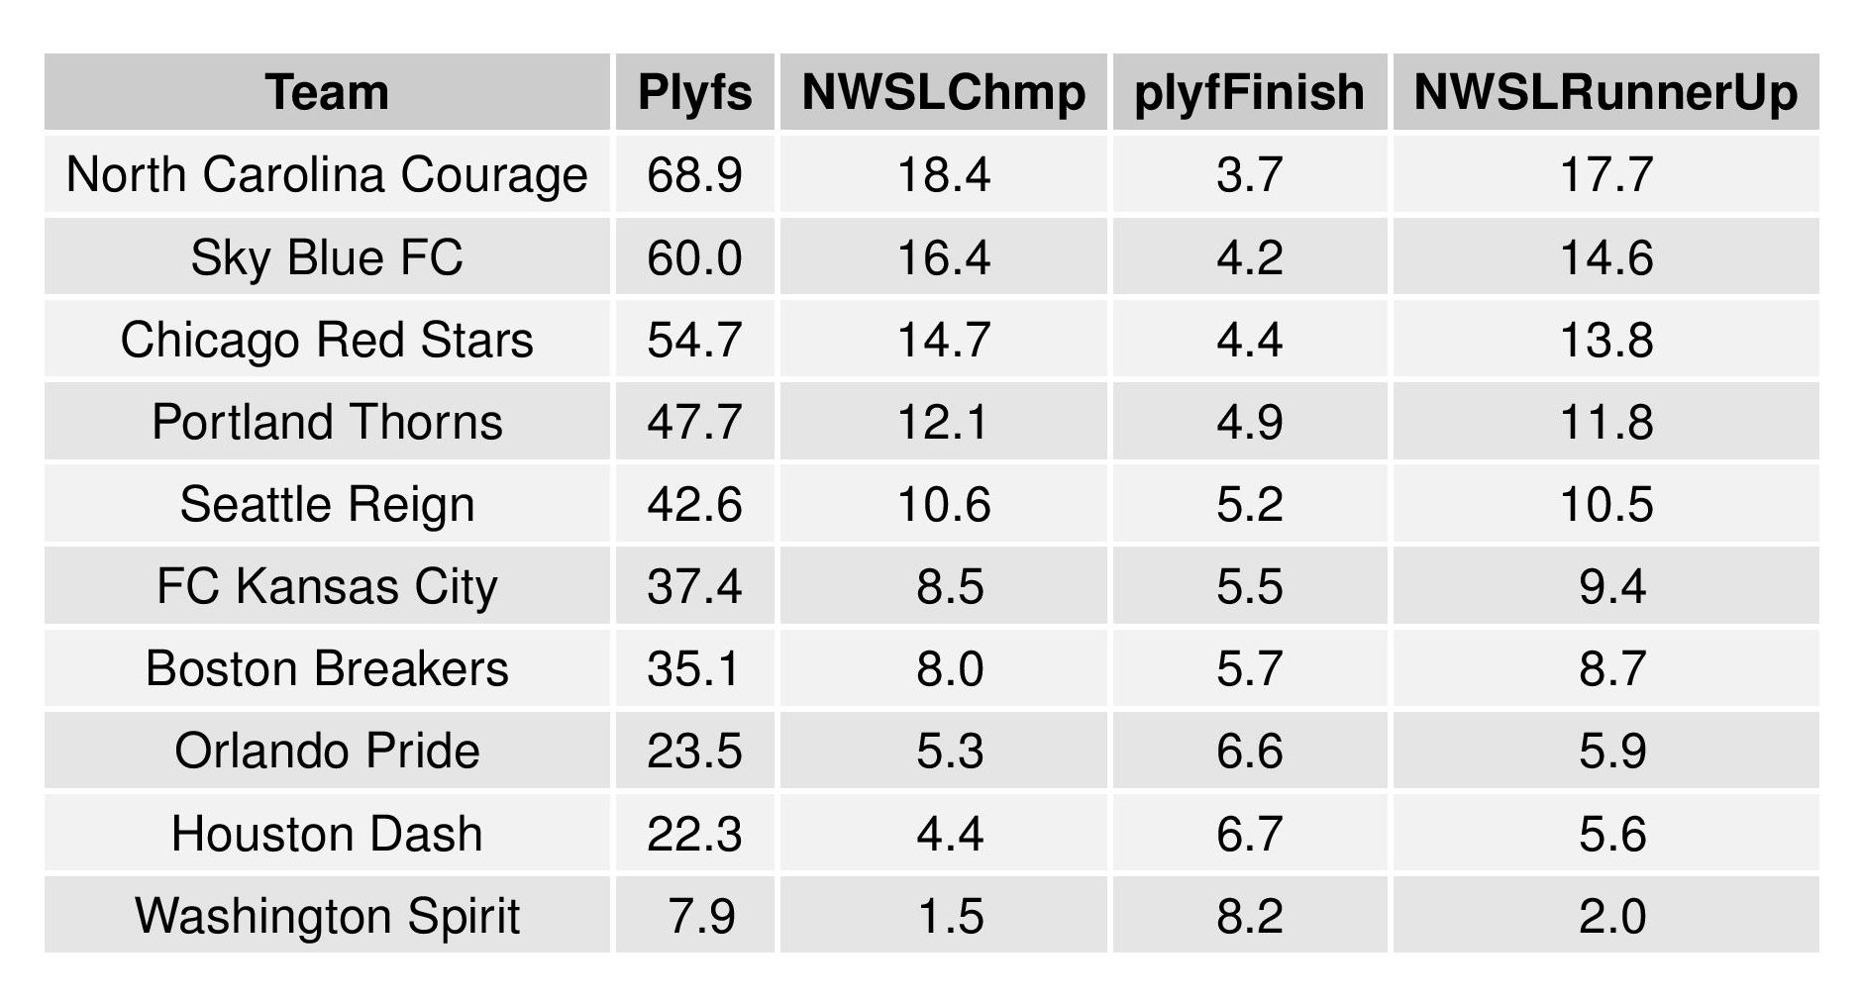Viewport: 1863px width, 1004px height.
Task: Click Washington Spirit's 8.2 plyfFinish value
Action: tap(1249, 916)
